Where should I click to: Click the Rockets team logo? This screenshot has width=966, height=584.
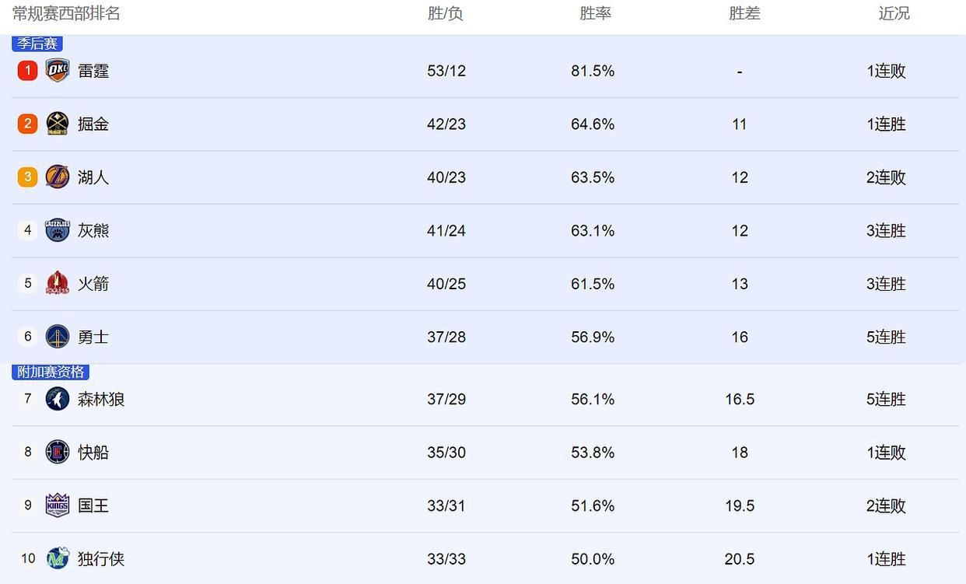(58, 283)
